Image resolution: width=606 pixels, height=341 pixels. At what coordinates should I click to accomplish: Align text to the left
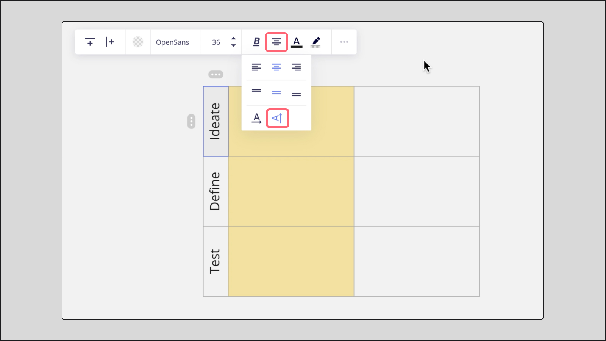click(256, 67)
